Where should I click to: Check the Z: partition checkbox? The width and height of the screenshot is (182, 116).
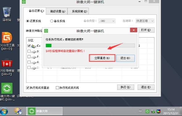(x=29, y=67)
